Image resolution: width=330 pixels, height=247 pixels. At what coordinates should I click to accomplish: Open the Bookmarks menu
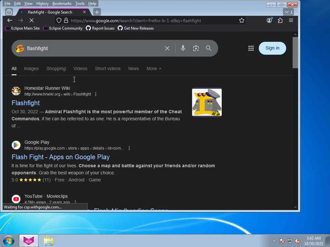point(62,4)
